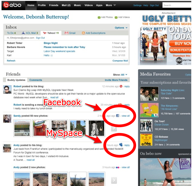
Task: Play the Saturday Night Live video thumbnail
Action: pyautogui.click(x=149, y=94)
